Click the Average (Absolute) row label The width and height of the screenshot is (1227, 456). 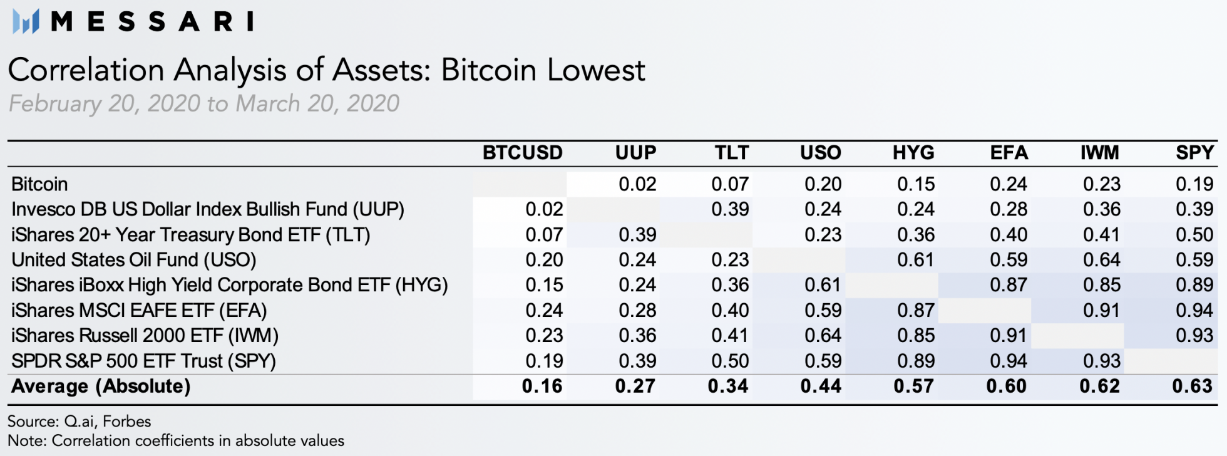click(x=101, y=386)
